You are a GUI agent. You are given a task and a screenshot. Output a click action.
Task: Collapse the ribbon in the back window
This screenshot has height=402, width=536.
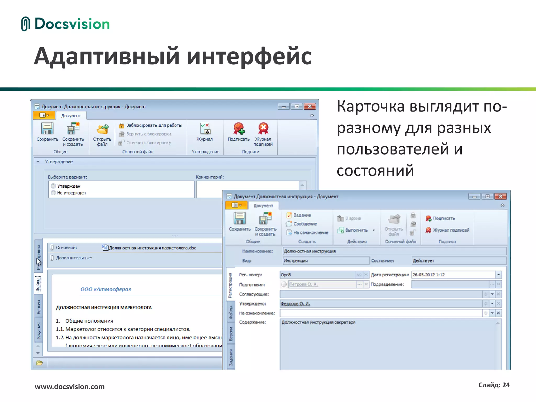point(312,115)
